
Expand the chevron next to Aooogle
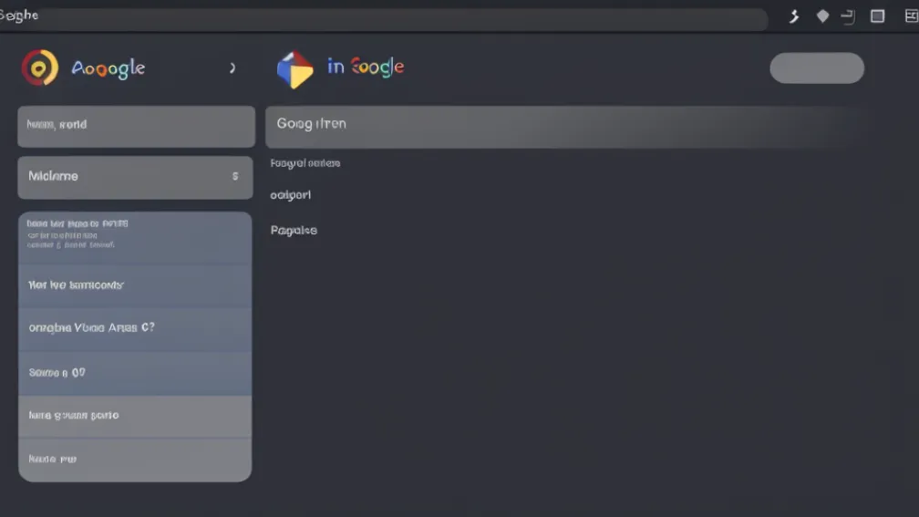click(232, 68)
